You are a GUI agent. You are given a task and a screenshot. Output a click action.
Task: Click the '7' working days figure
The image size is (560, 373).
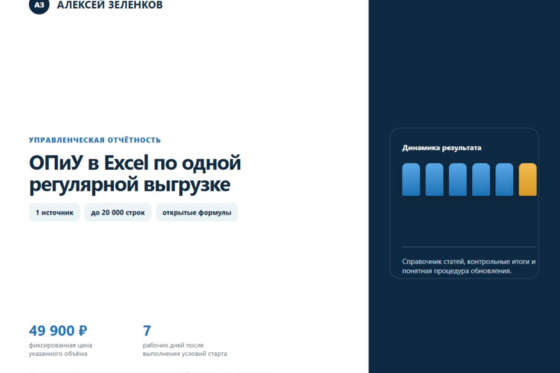click(x=147, y=331)
